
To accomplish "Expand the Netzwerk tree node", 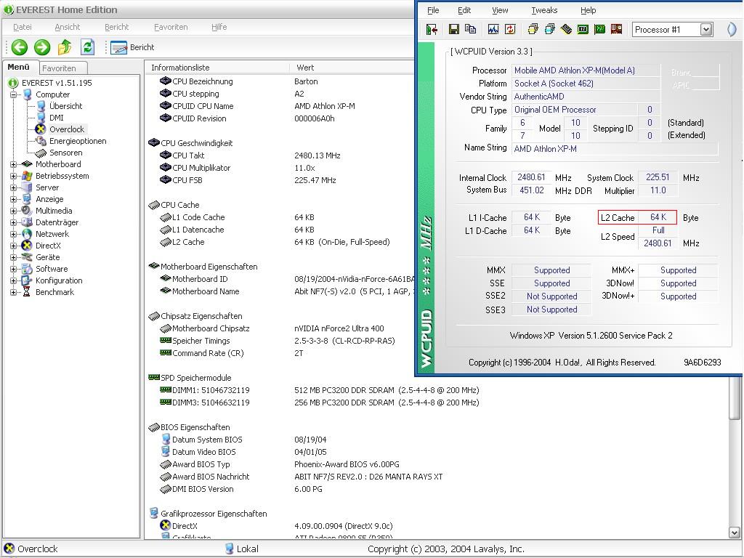I will pyautogui.click(x=13, y=234).
